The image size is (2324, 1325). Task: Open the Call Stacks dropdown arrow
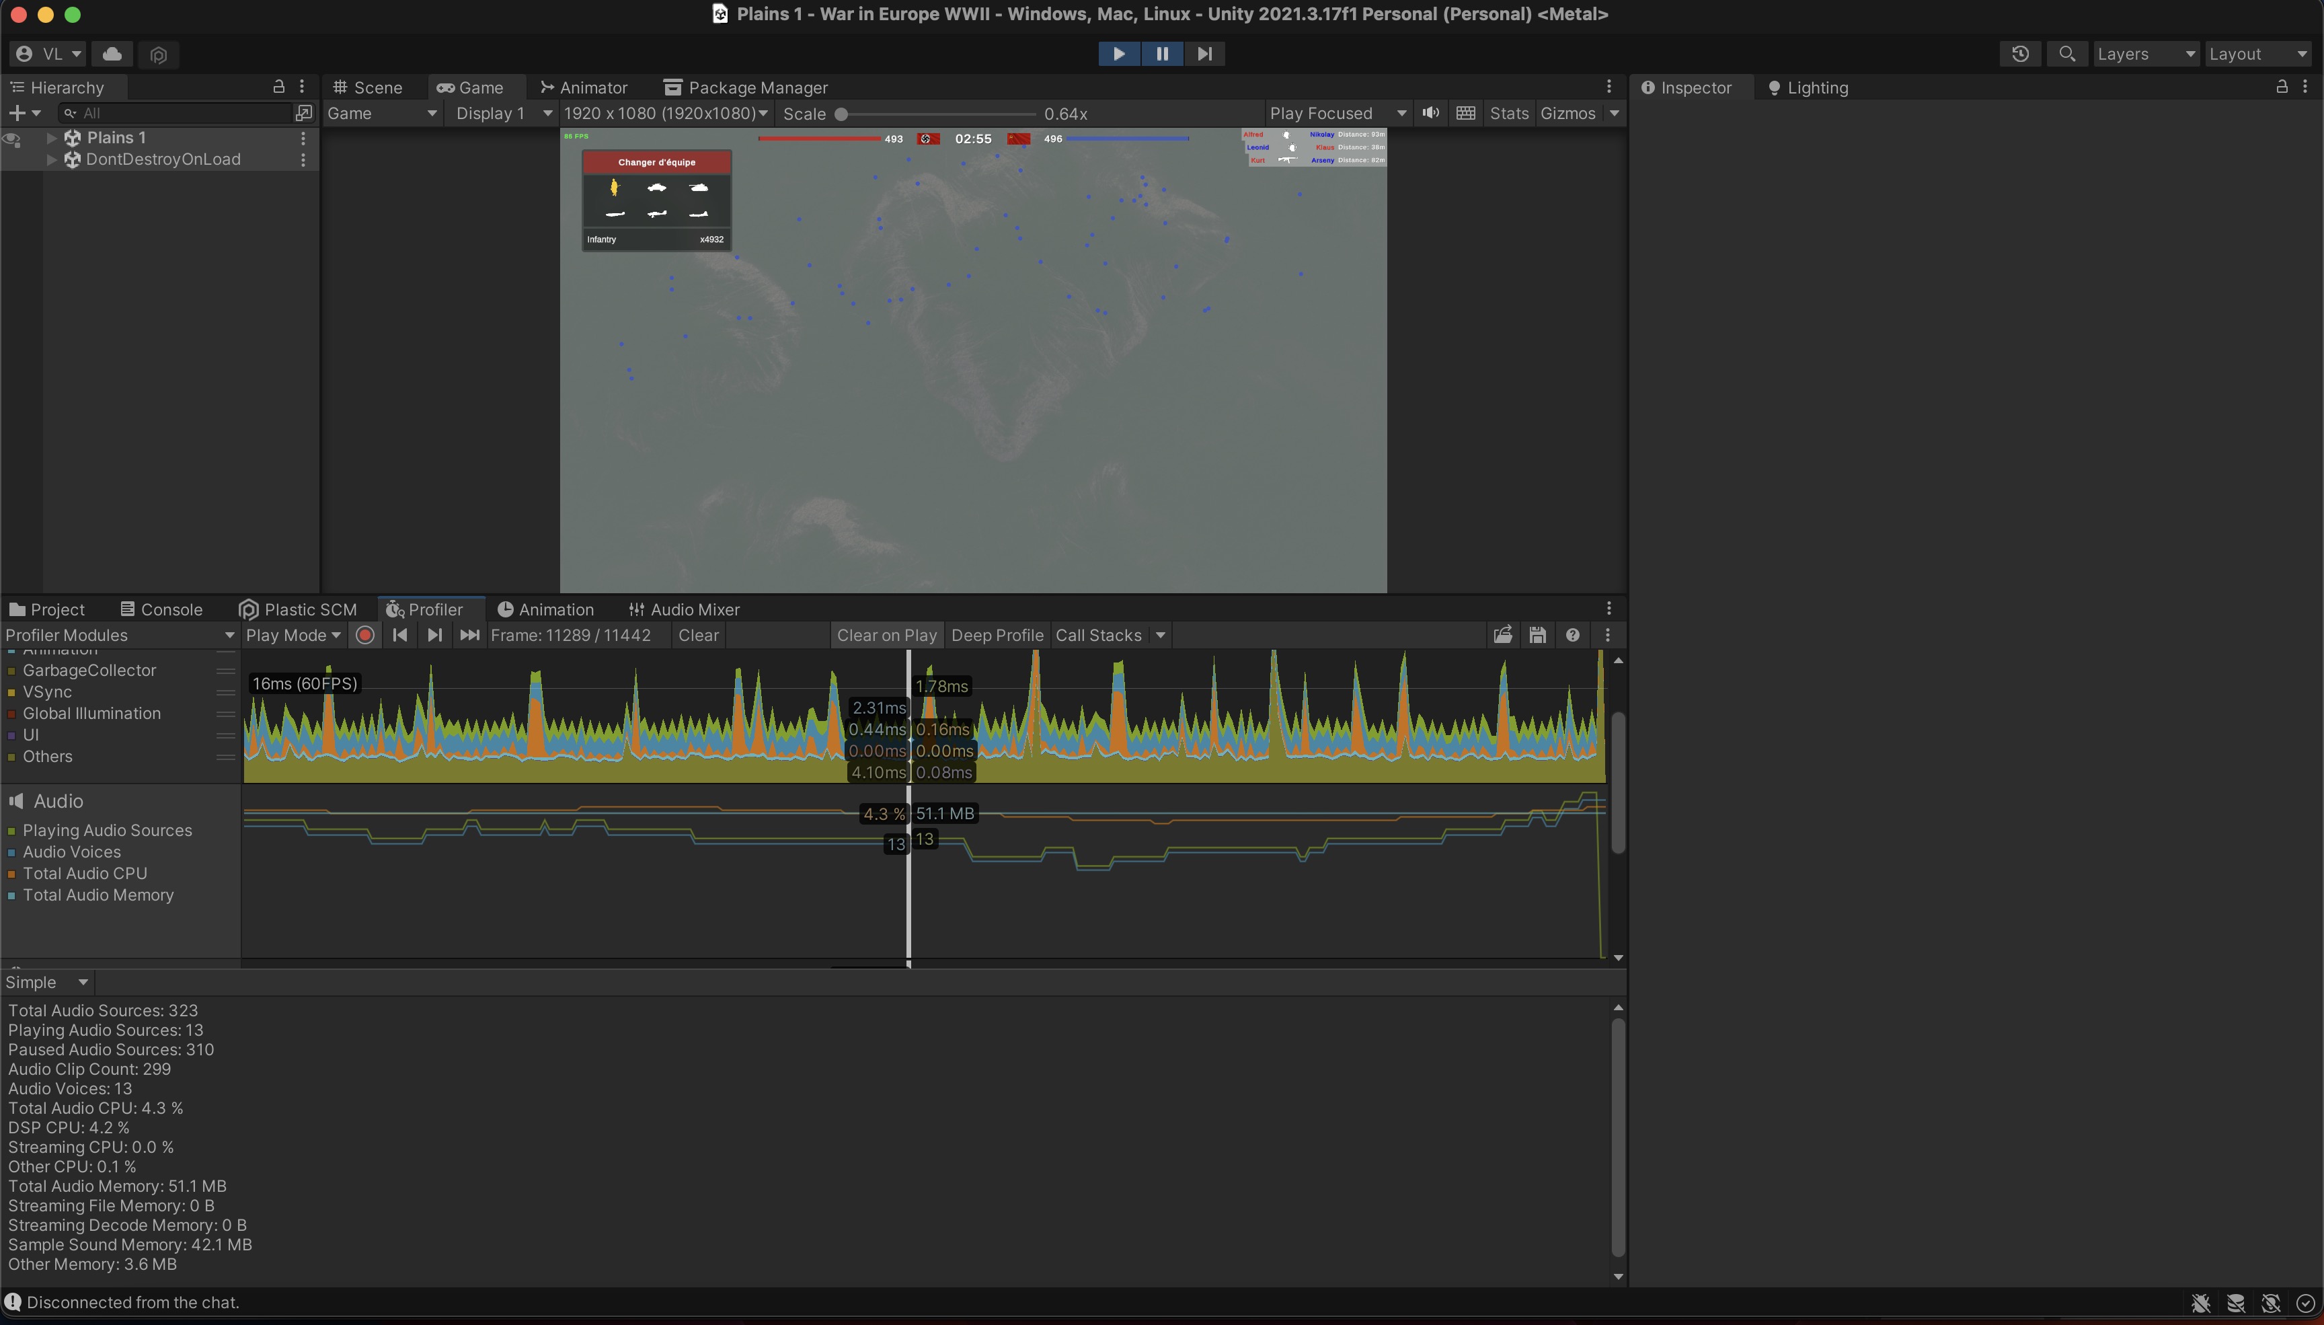(x=1161, y=634)
